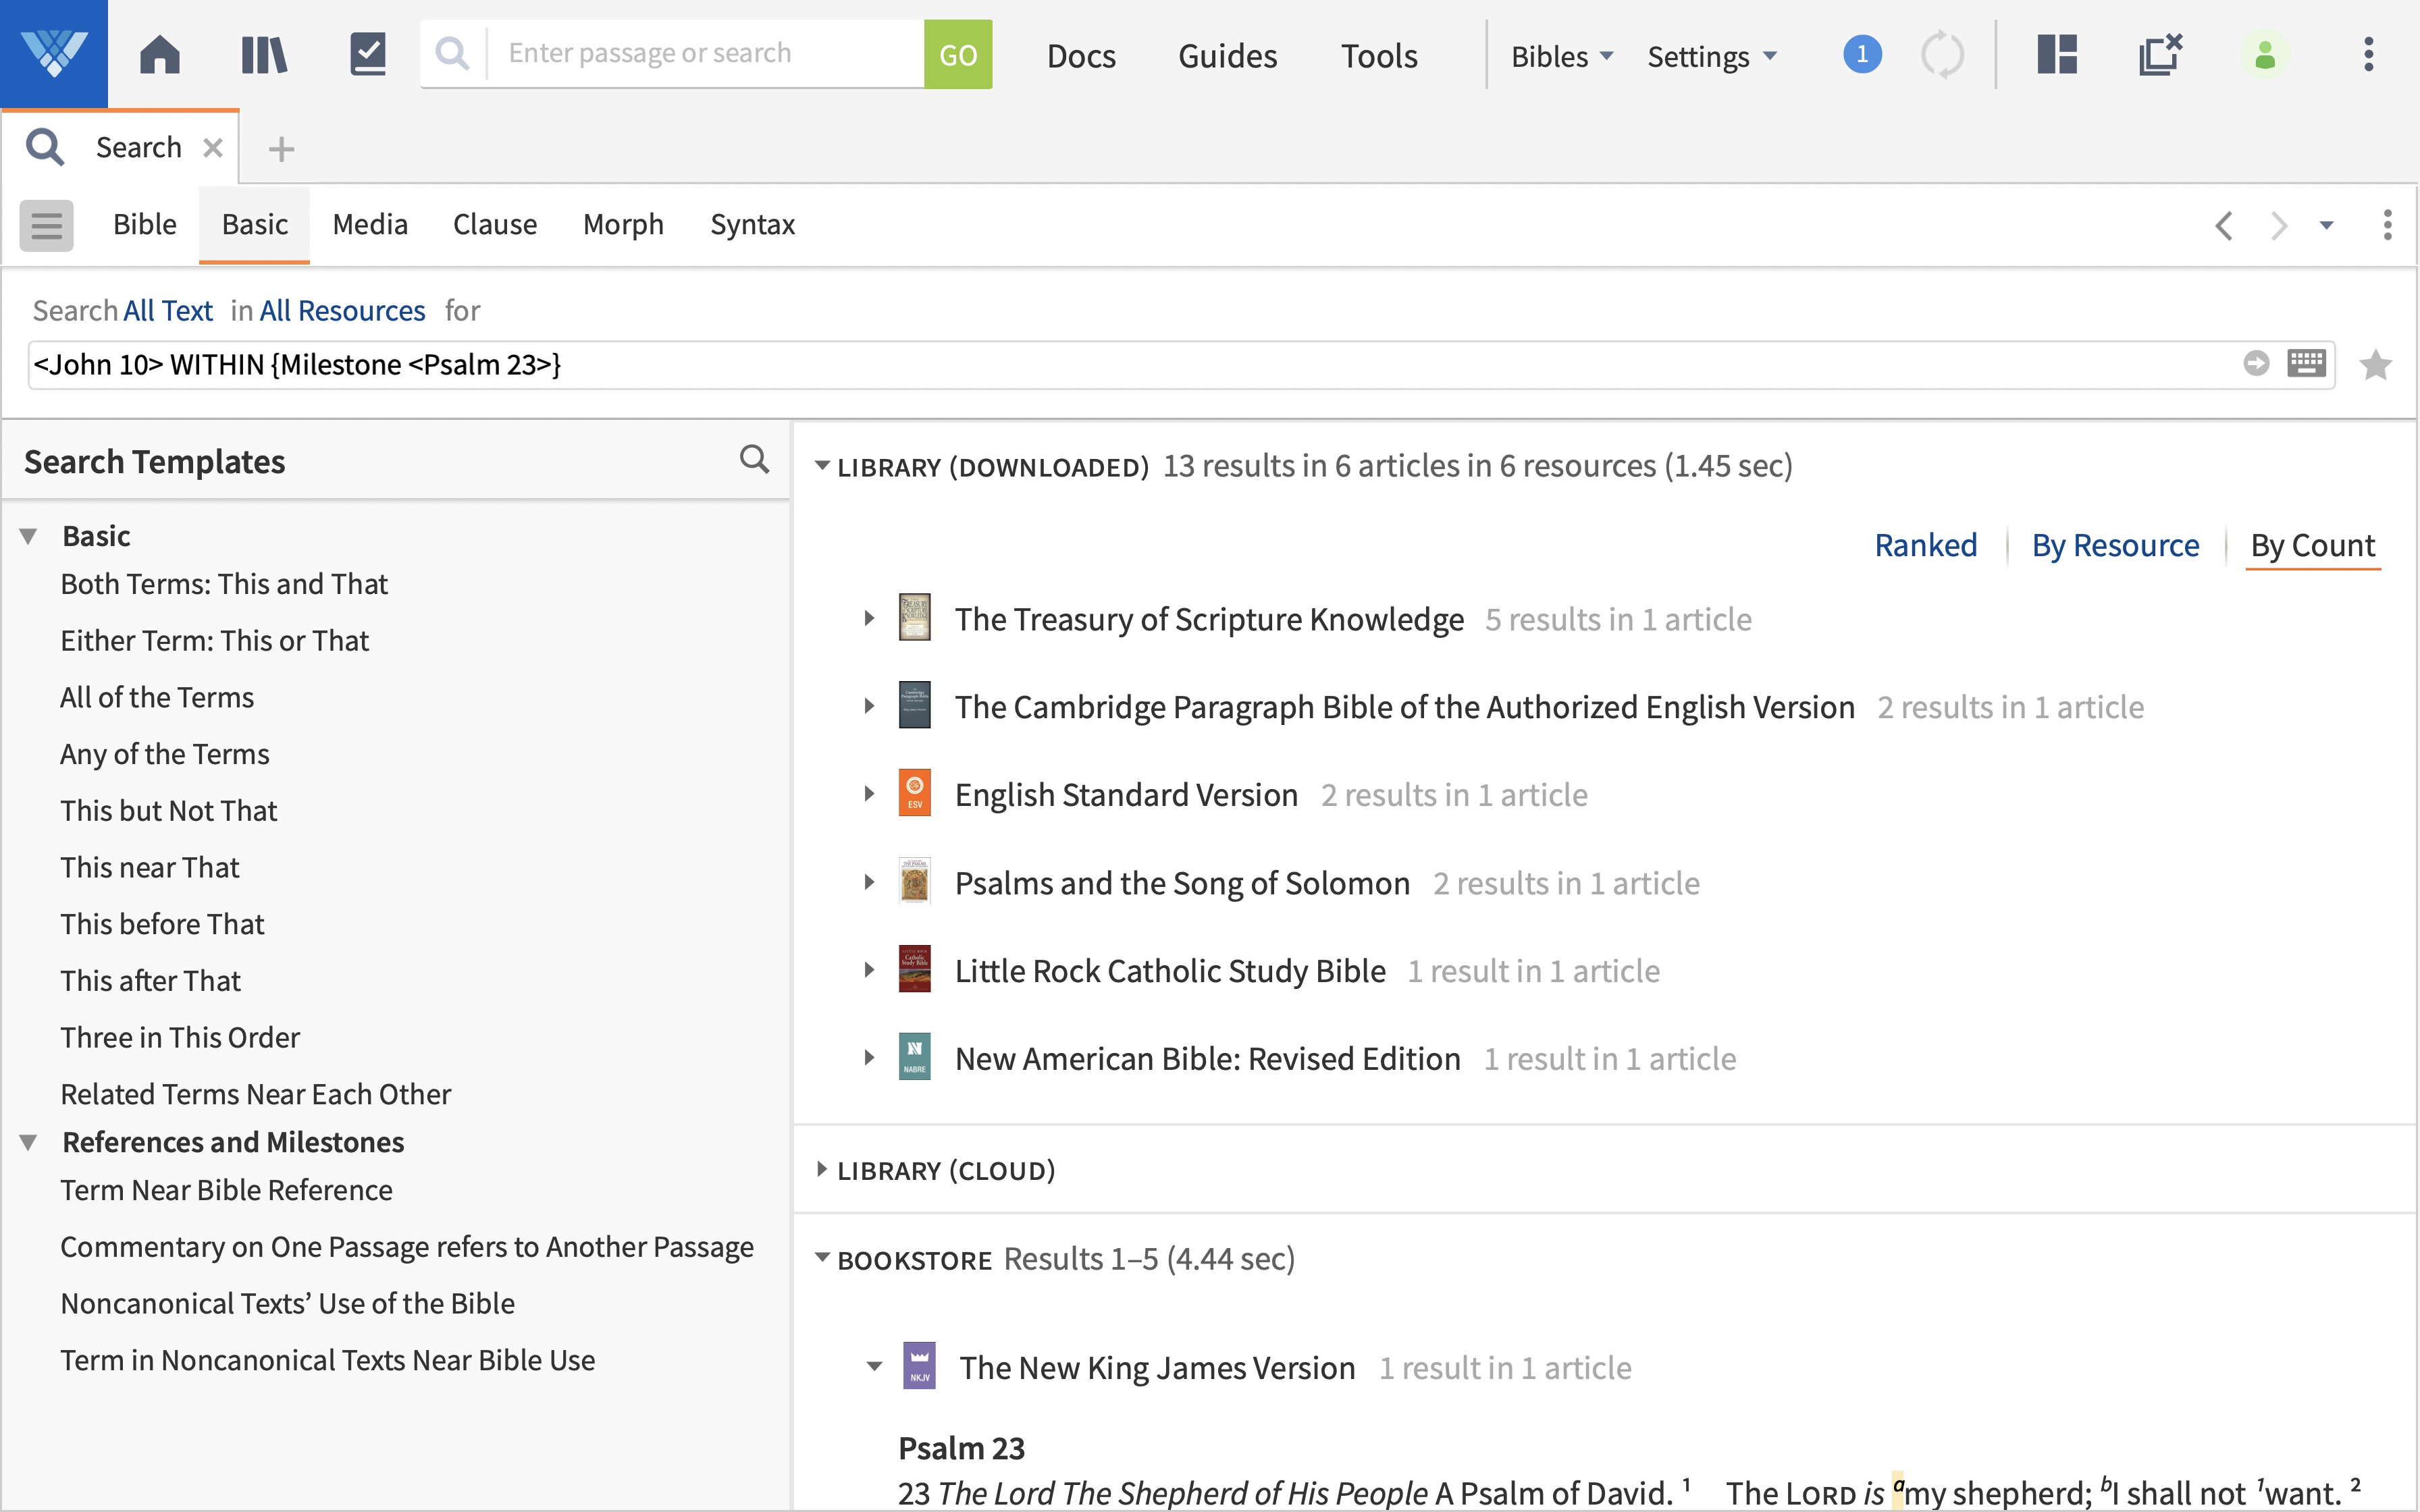Image resolution: width=2420 pixels, height=1512 pixels.
Task: Collapse the Library (Downloaded) section
Action: [822, 466]
